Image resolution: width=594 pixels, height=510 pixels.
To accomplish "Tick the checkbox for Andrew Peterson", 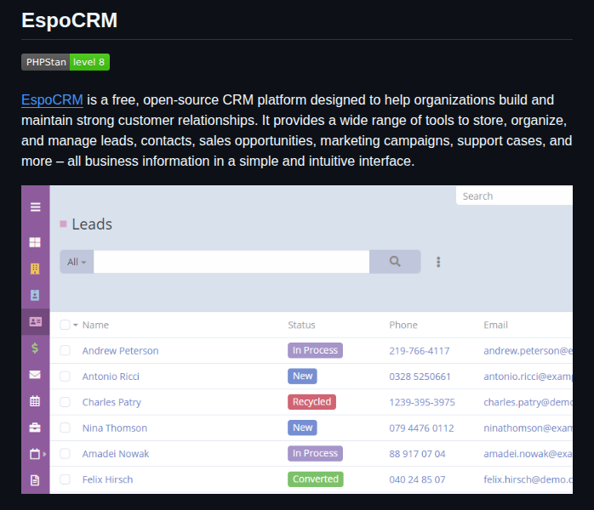I will [x=65, y=350].
